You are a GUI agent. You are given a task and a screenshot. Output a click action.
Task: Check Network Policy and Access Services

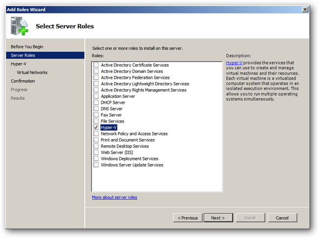tap(96, 134)
